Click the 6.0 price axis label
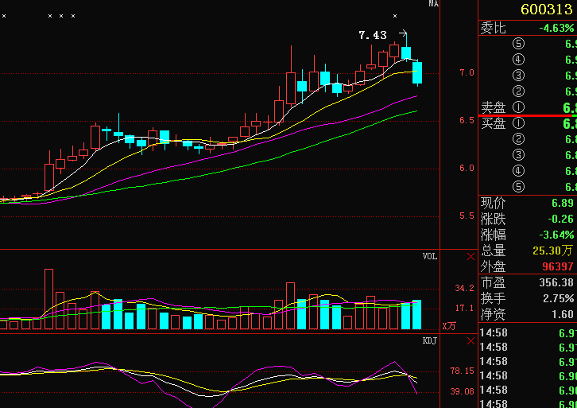This screenshot has width=577, height=408. [x=467, y=168]
